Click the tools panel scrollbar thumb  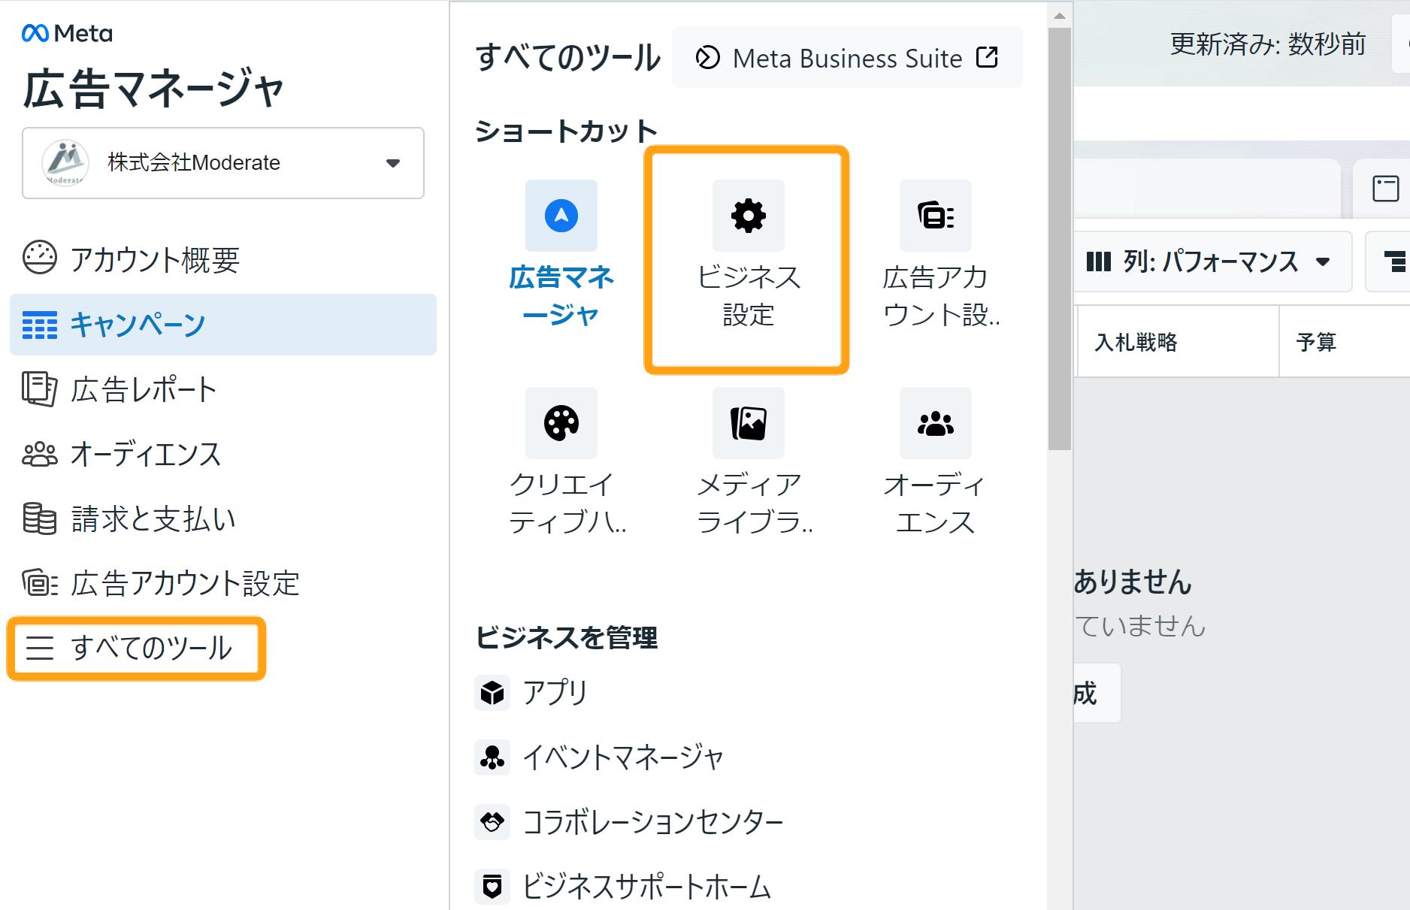(x=1059, y=239)
